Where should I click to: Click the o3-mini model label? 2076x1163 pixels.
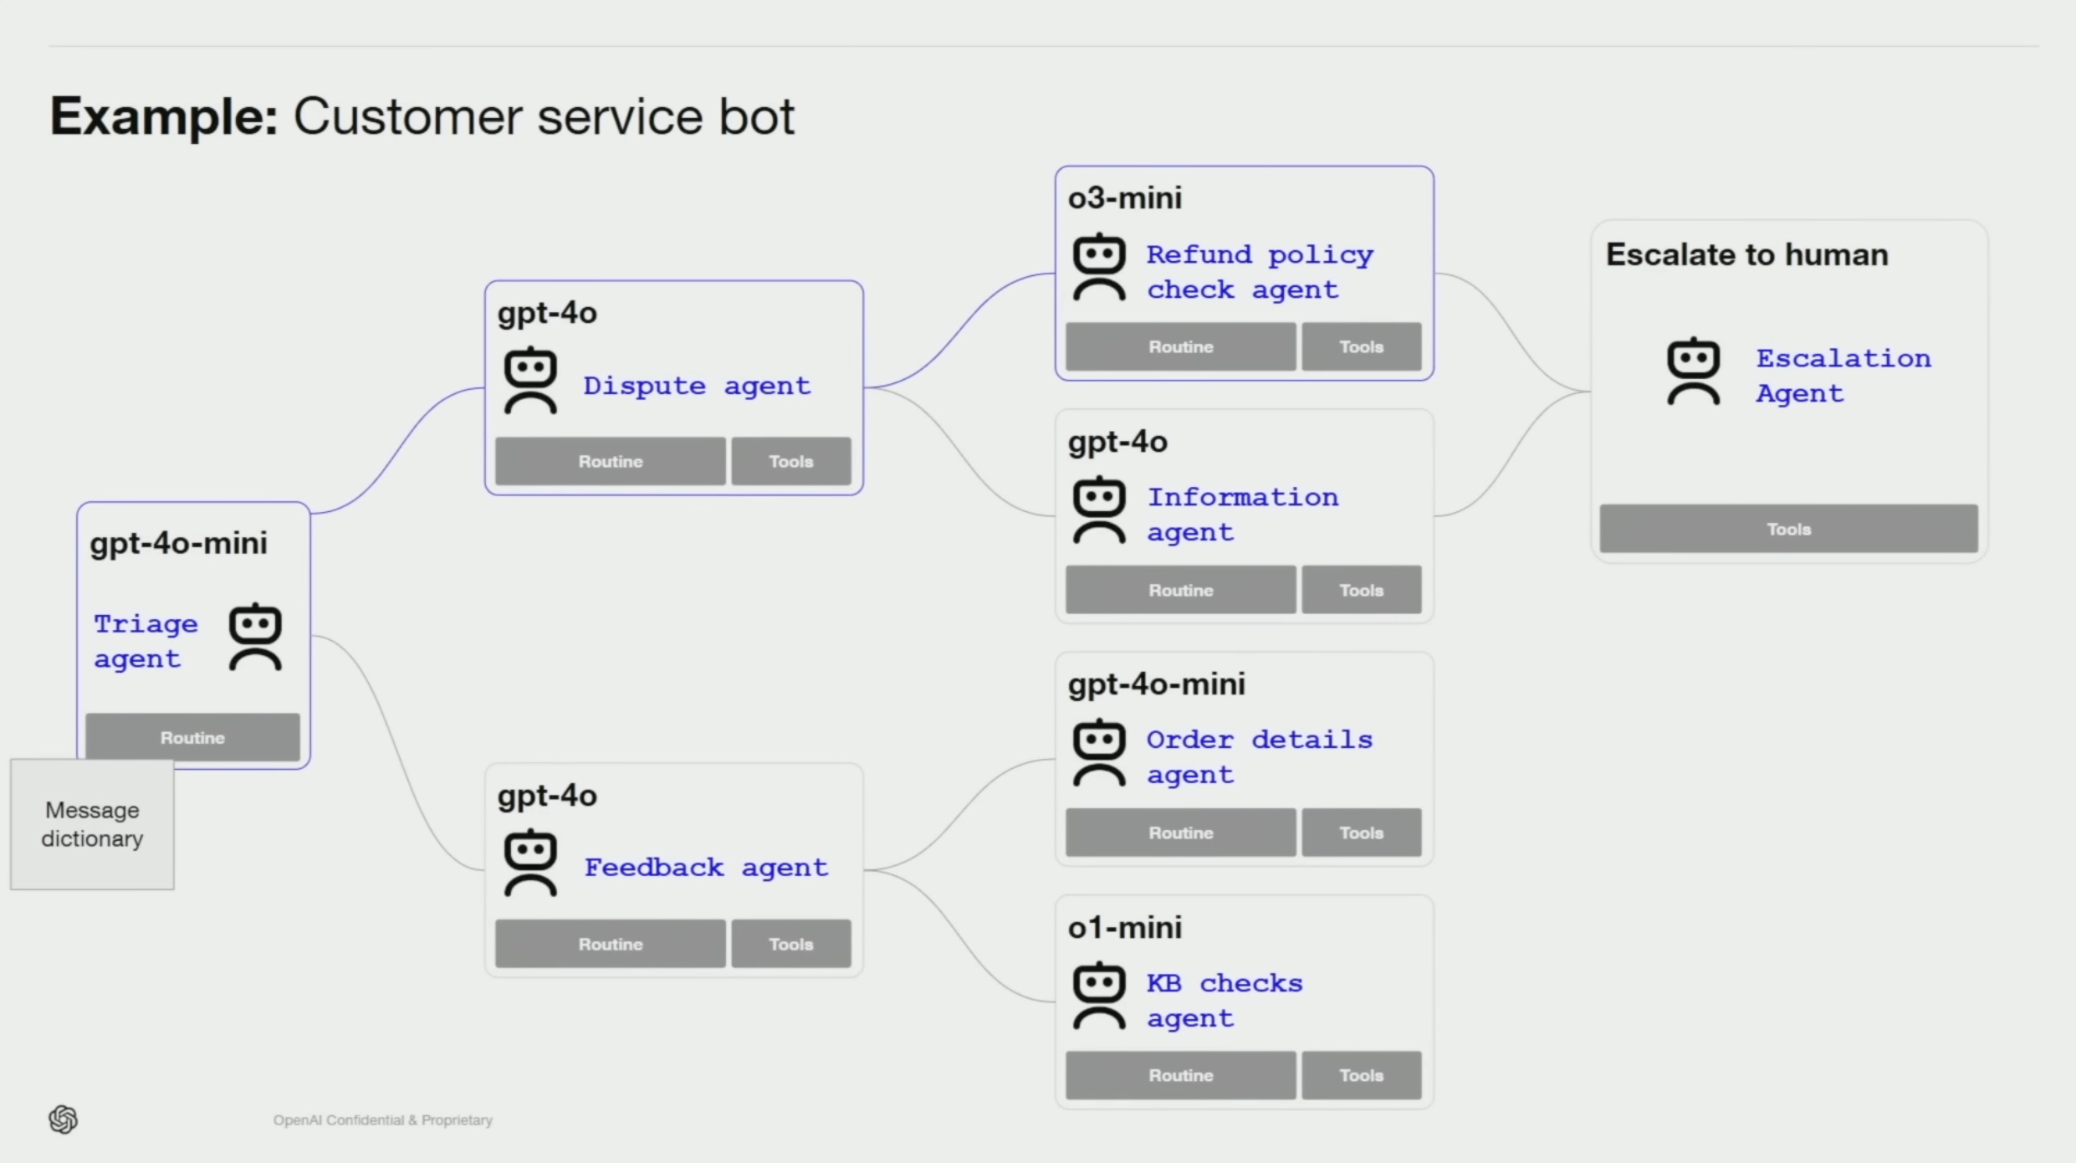tap(1124, 198)
